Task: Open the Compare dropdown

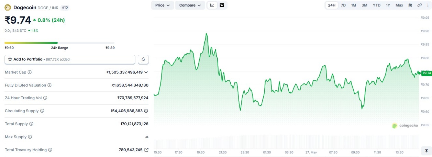Action: point(190,5)
